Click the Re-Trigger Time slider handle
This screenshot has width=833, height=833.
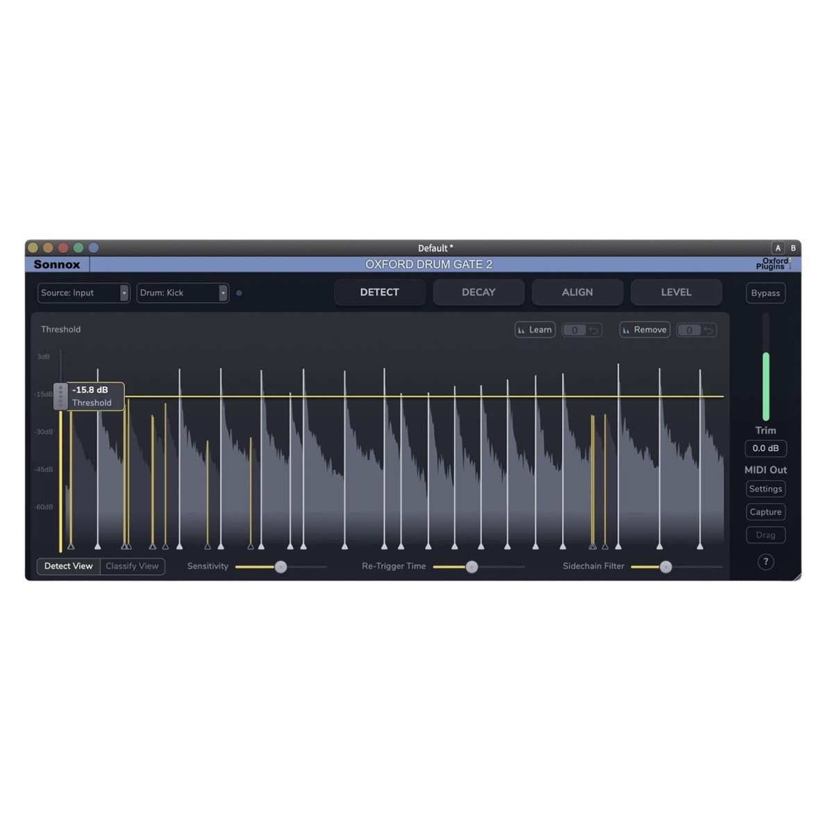click(x=471, y=567)
